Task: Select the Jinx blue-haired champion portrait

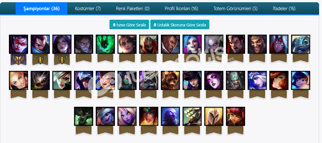Action: pos(192,44)
